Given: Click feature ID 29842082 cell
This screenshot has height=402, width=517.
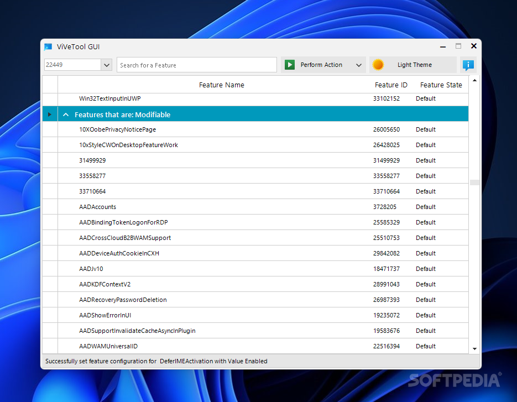Looking at the screenshot, I should tap(387, 254).
